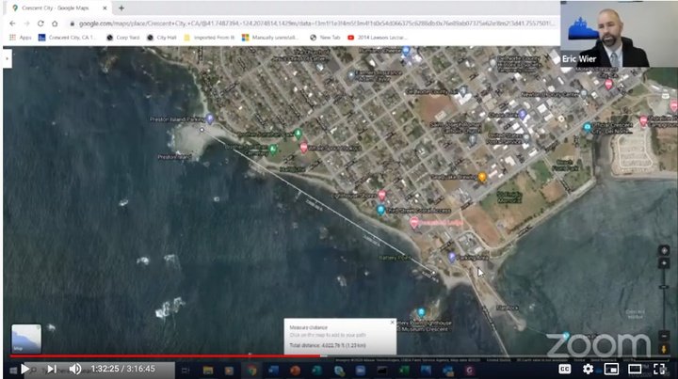Expand the Google Maps side panel
The width and height of the screenshot is (678, 379).
[x=7, y=58]
